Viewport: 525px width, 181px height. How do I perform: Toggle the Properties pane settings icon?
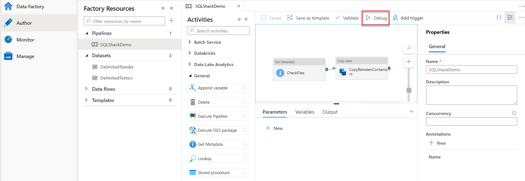click(x=510, y=18)
